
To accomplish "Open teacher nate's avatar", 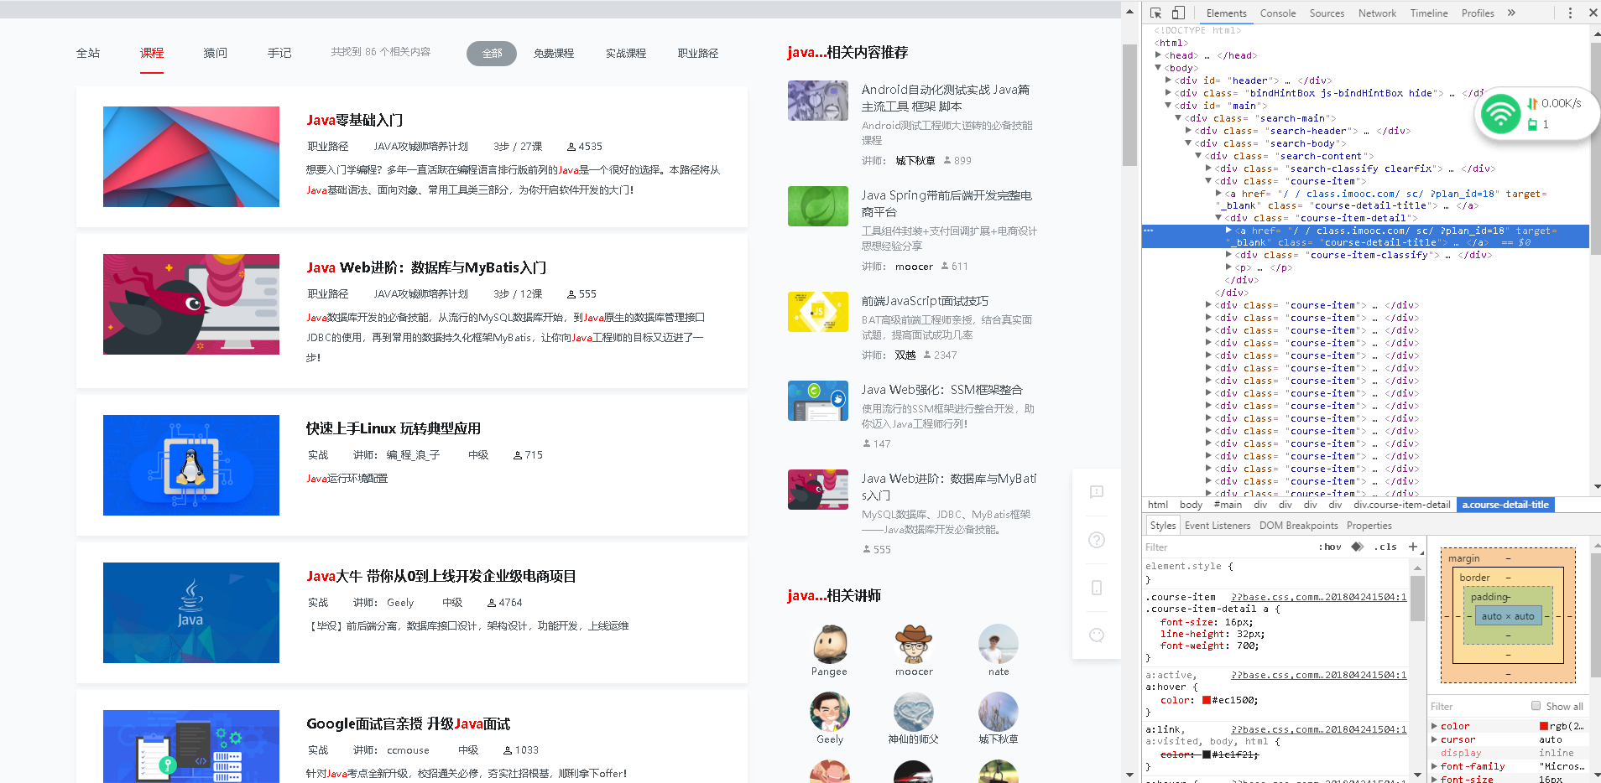I will pos(999,644).
